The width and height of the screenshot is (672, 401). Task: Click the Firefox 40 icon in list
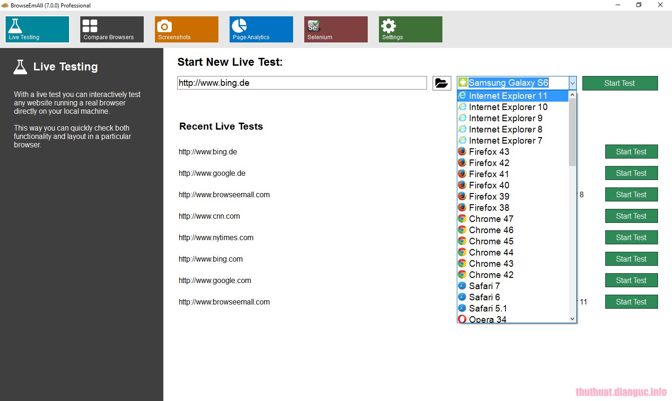[x=462, y=185]
